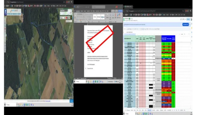Click the red tool icon in the map toolbar
This screenshot has width=197, height=115.
coord(66,18)
